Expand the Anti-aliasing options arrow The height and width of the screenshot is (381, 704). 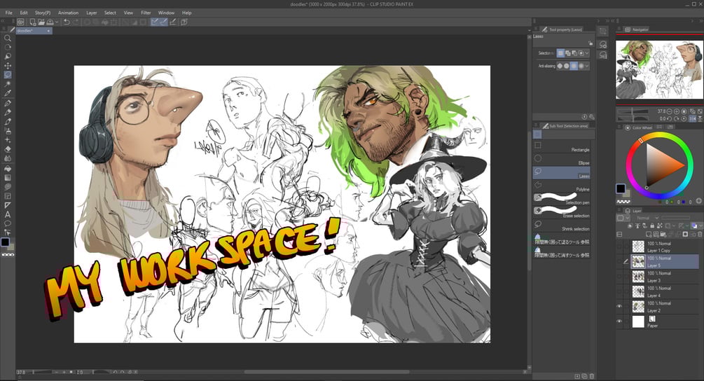[587, 66]
